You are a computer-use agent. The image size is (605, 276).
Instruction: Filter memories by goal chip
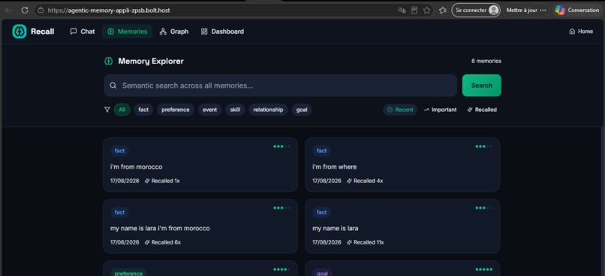pyautogui.click(x=302, y=109)
